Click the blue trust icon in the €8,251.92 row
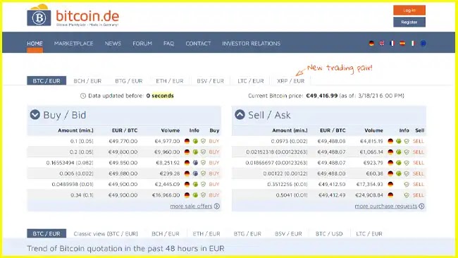Viewport: 458px width, 258px height. coord(195,163)
